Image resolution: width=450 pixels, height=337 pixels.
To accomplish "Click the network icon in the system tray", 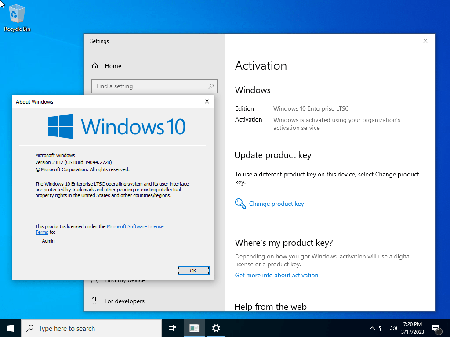I will pos(382,328).
